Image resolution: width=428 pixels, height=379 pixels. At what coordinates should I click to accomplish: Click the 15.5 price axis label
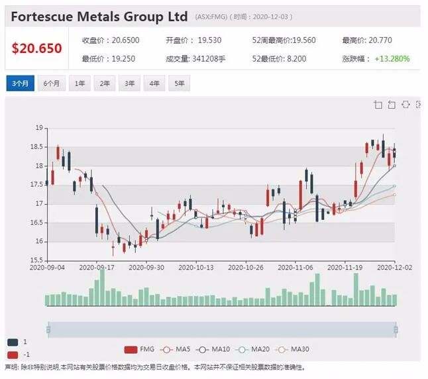(36, 260)
